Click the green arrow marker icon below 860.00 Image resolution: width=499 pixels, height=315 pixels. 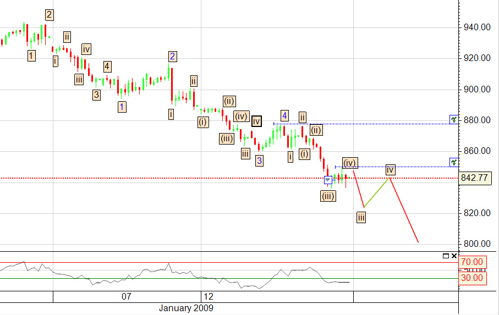click(454, 162)
